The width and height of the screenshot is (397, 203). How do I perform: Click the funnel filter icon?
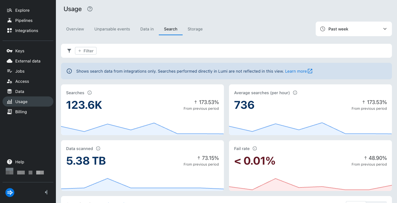69,51
